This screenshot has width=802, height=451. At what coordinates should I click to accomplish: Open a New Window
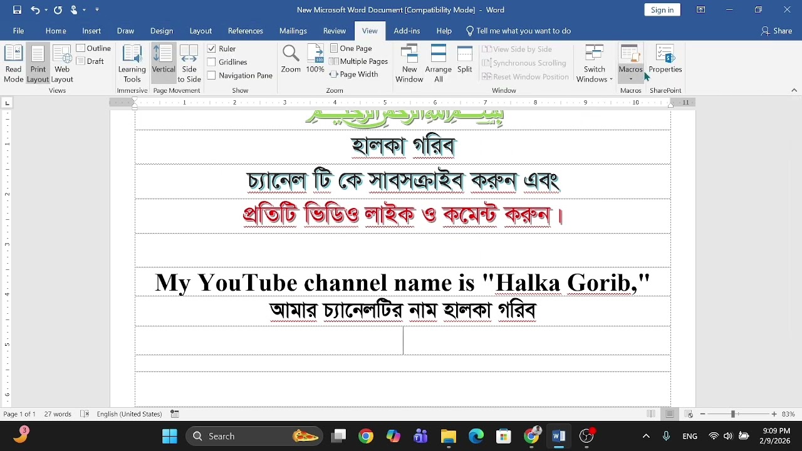409,64
